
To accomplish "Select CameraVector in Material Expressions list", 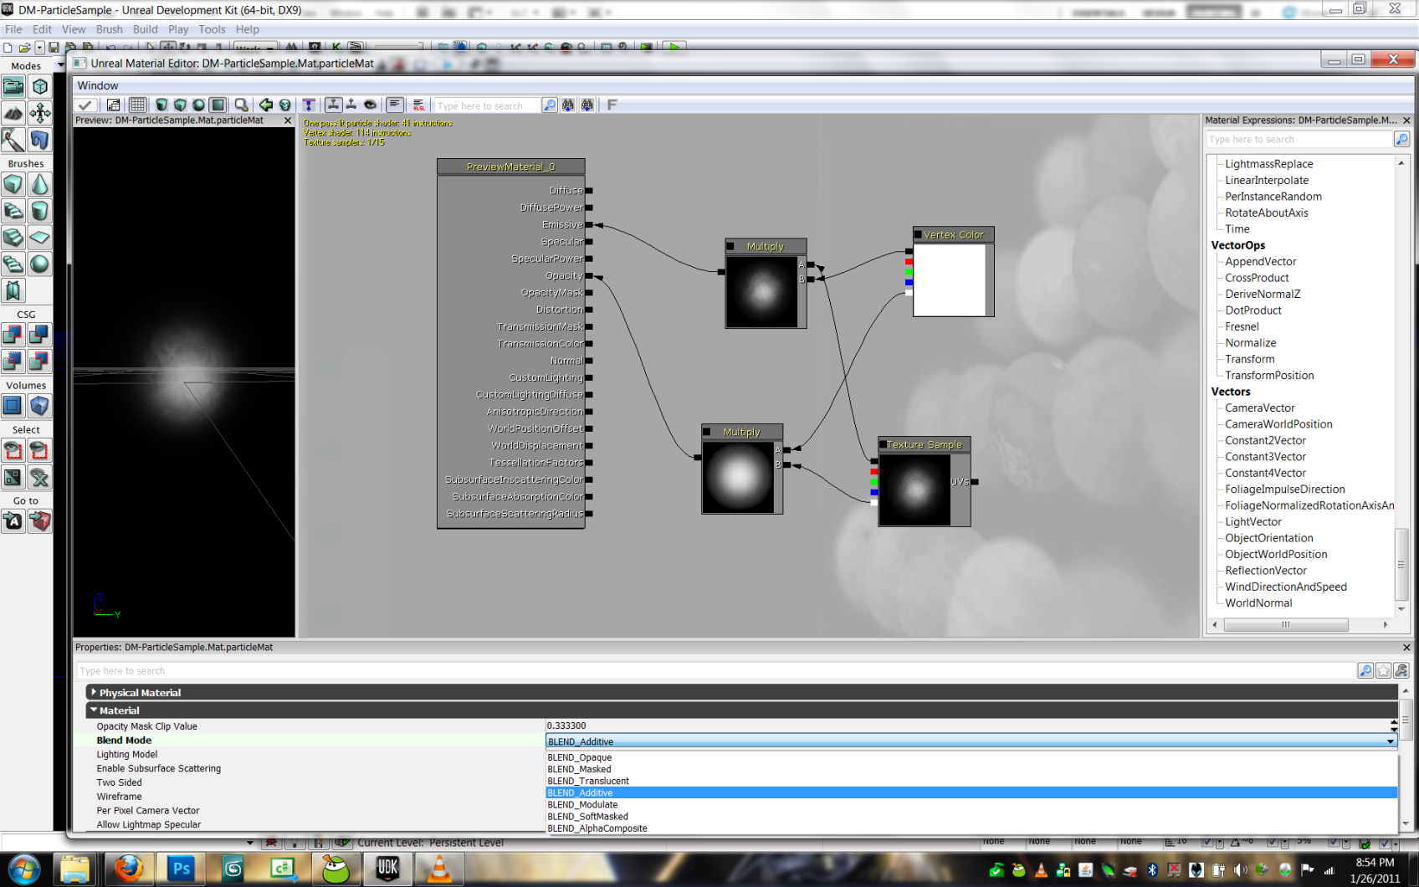I will click(x=1259, y=408).
